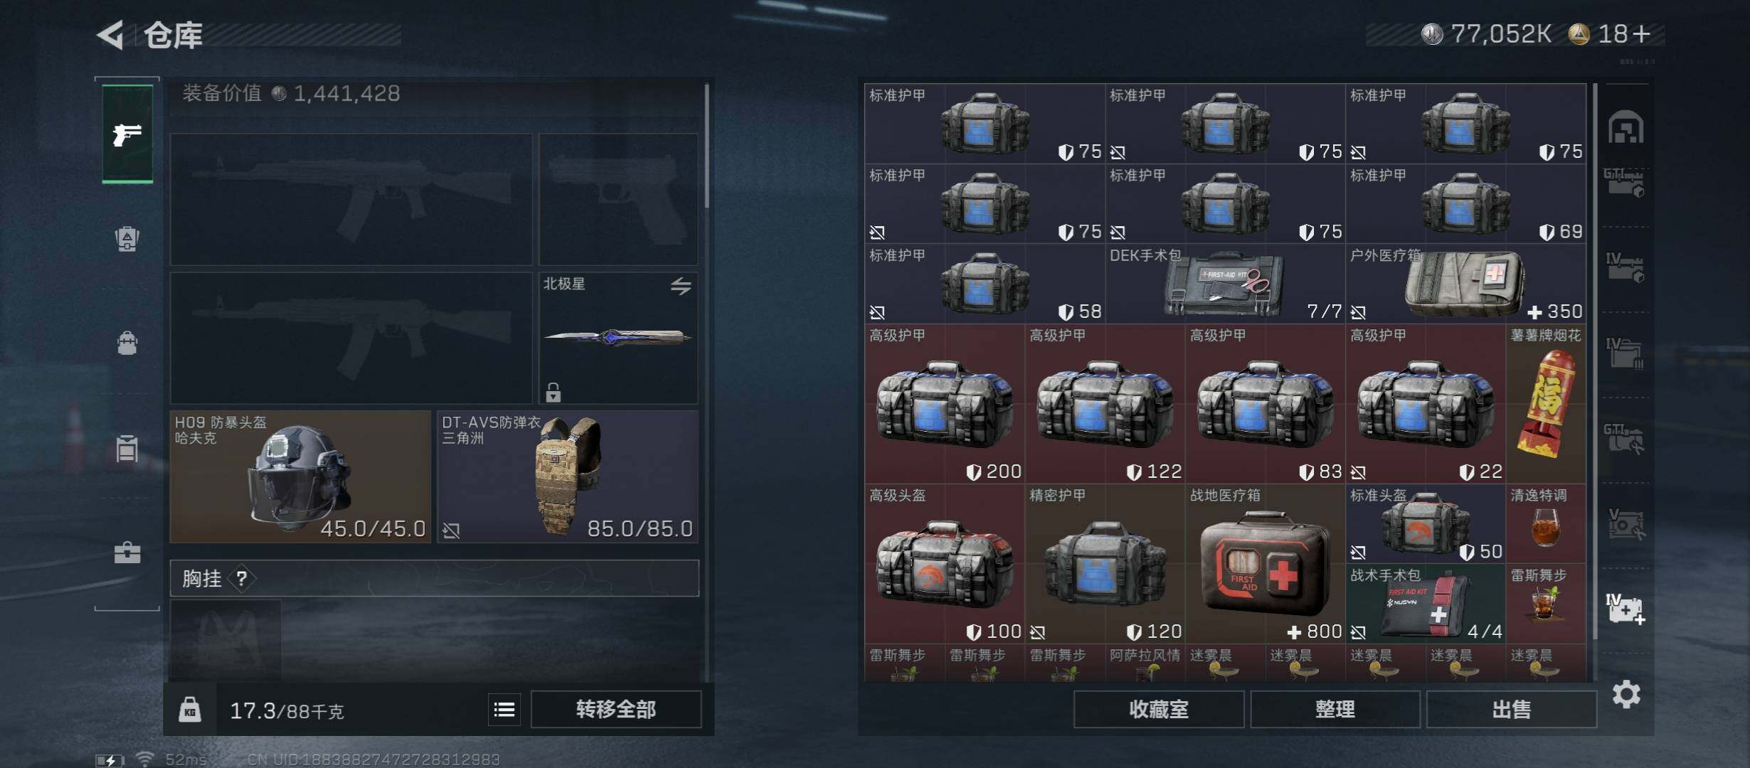Screen dimensions: 1750x768
Task: Open the storage settings gear icon
Action: 1626,694
